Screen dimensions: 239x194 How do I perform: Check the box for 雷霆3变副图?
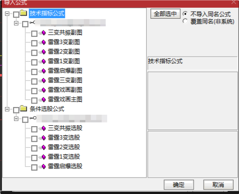point(34,43)
